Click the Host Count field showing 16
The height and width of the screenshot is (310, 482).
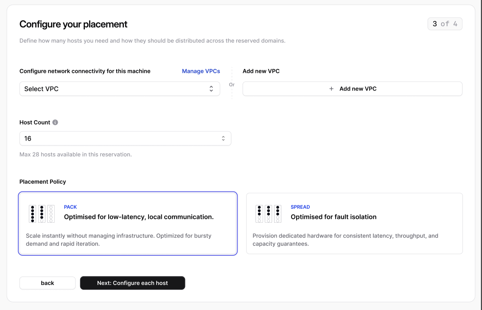(x=125, y=138)
